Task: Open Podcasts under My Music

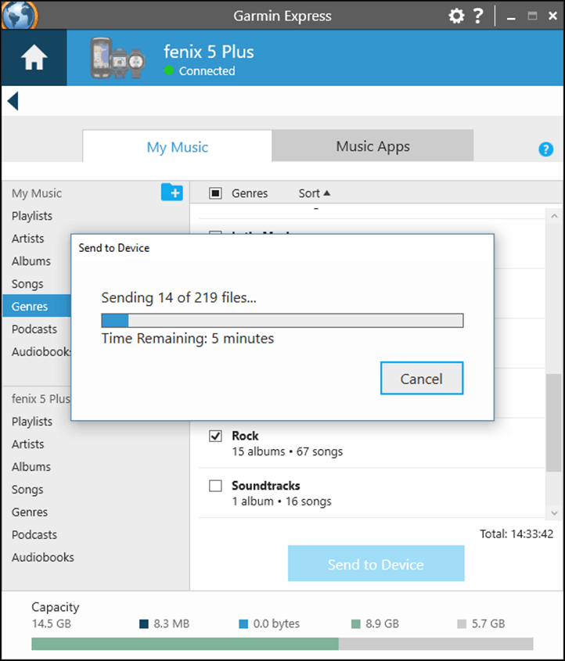Action: pyautogui.click(x=34, y=329)
